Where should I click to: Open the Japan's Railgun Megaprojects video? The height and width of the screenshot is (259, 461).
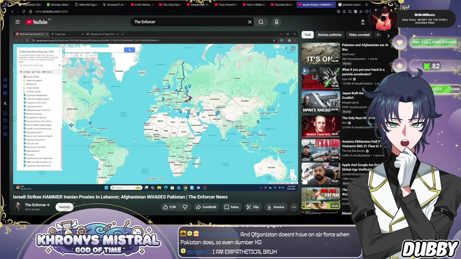tap(321, 102)
